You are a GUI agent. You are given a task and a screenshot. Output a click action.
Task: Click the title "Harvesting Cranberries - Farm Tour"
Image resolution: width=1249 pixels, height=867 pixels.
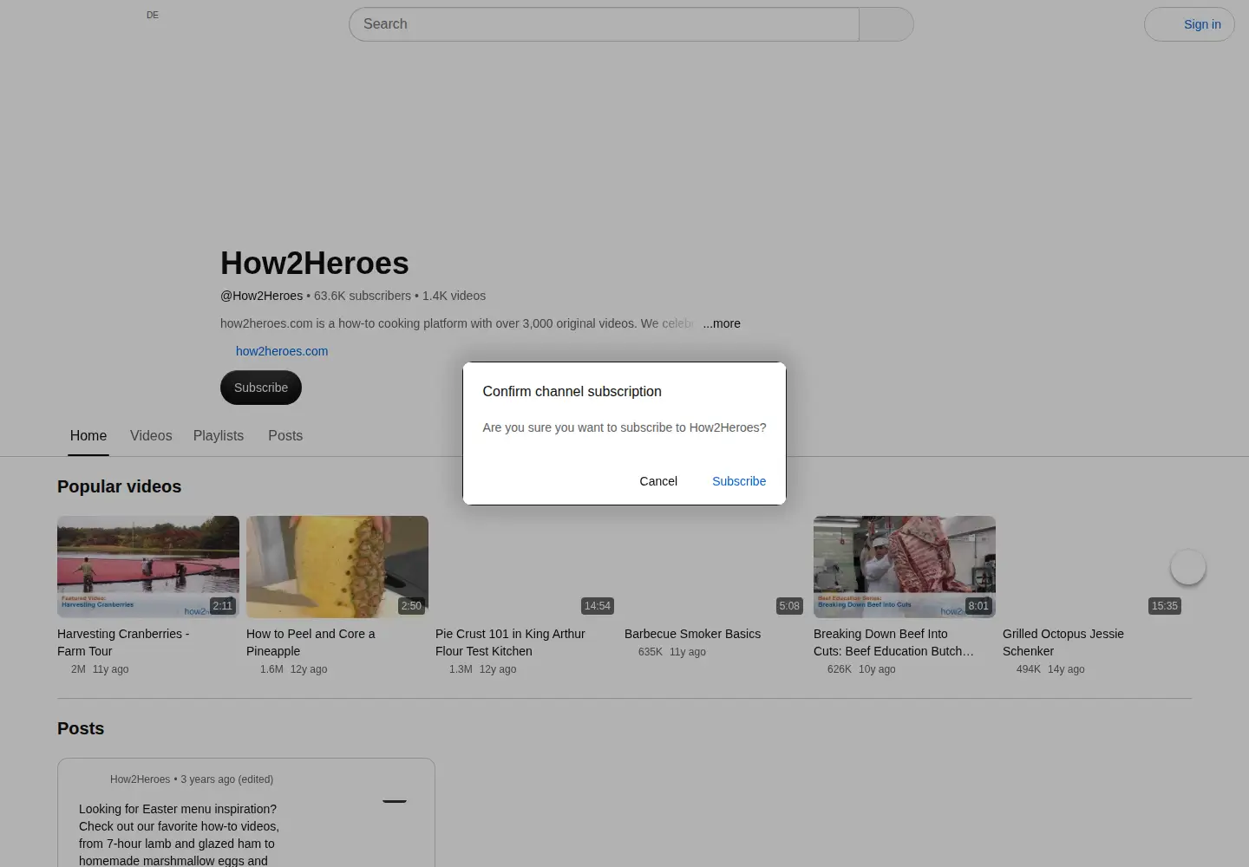[x=123, y=642]
